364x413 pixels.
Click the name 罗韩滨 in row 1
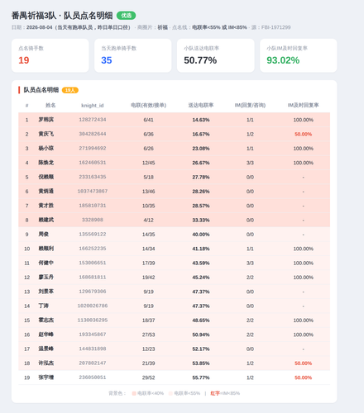46,120
